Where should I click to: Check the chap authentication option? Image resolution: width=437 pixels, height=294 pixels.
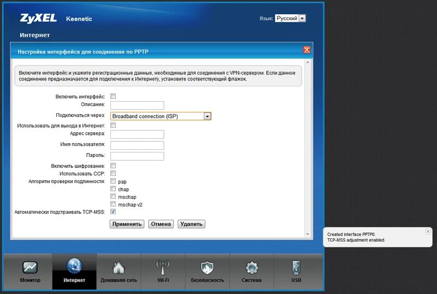[x=113, y=189]
